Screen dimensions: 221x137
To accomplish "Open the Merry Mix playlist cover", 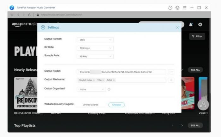I will pyautogui.click(x=188, y=93).
